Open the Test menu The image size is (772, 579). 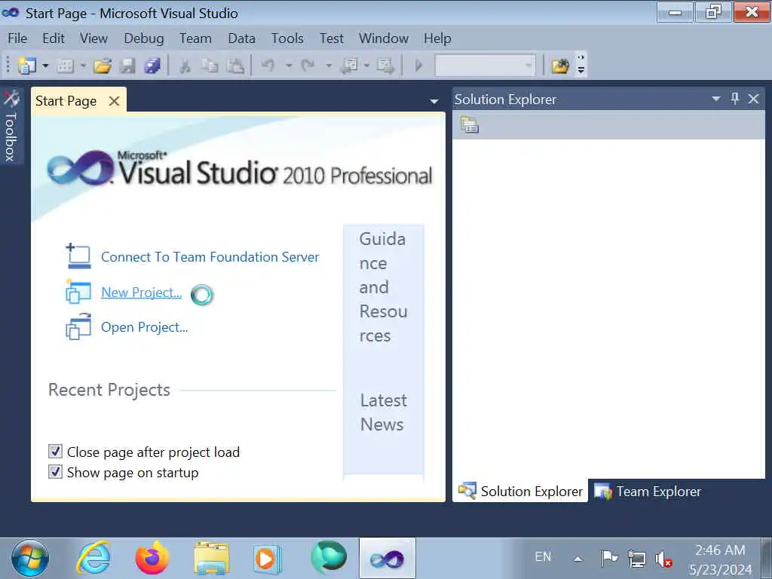point(332,38)
